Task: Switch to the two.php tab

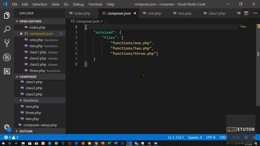Action: (x=184, y=13)
